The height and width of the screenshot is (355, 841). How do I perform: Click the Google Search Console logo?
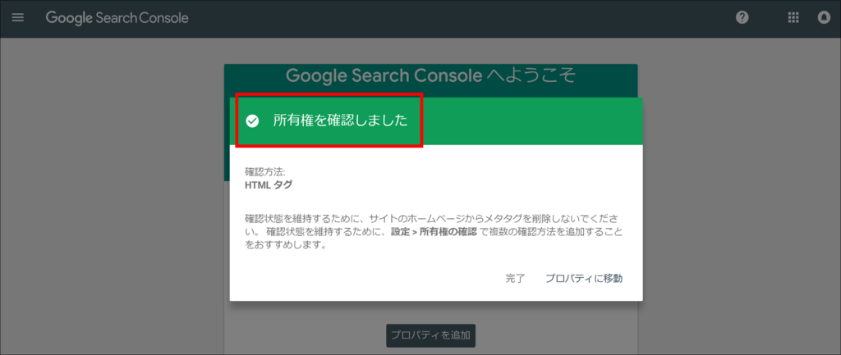117,18
